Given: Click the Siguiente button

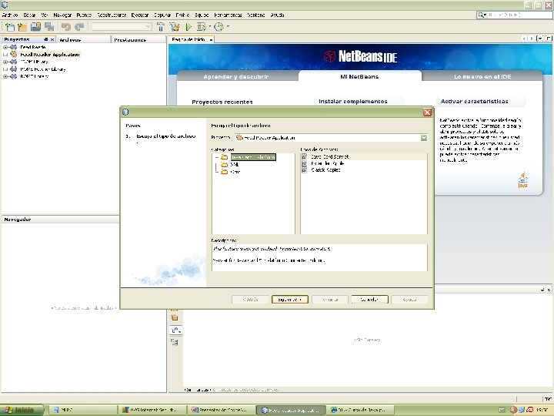Looking at the screenshot, I should tap(290, 299).
